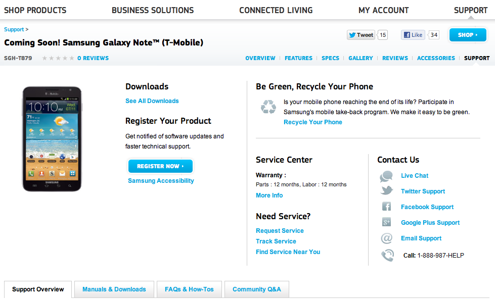495x299 pixels.
Task: Switch to the Manuals & Downloads tab
Action: pyautogui.click(x=114, y=289)
